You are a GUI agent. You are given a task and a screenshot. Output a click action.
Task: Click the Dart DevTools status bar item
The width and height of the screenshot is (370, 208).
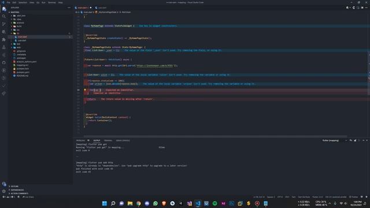coord(304,197)
